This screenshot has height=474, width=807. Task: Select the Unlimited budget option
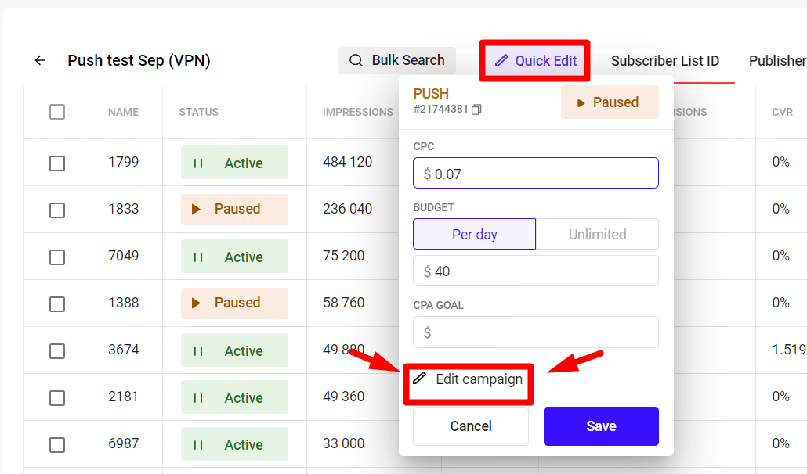point(597,234)
